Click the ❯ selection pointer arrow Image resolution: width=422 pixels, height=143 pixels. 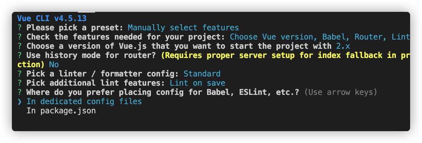19,101
